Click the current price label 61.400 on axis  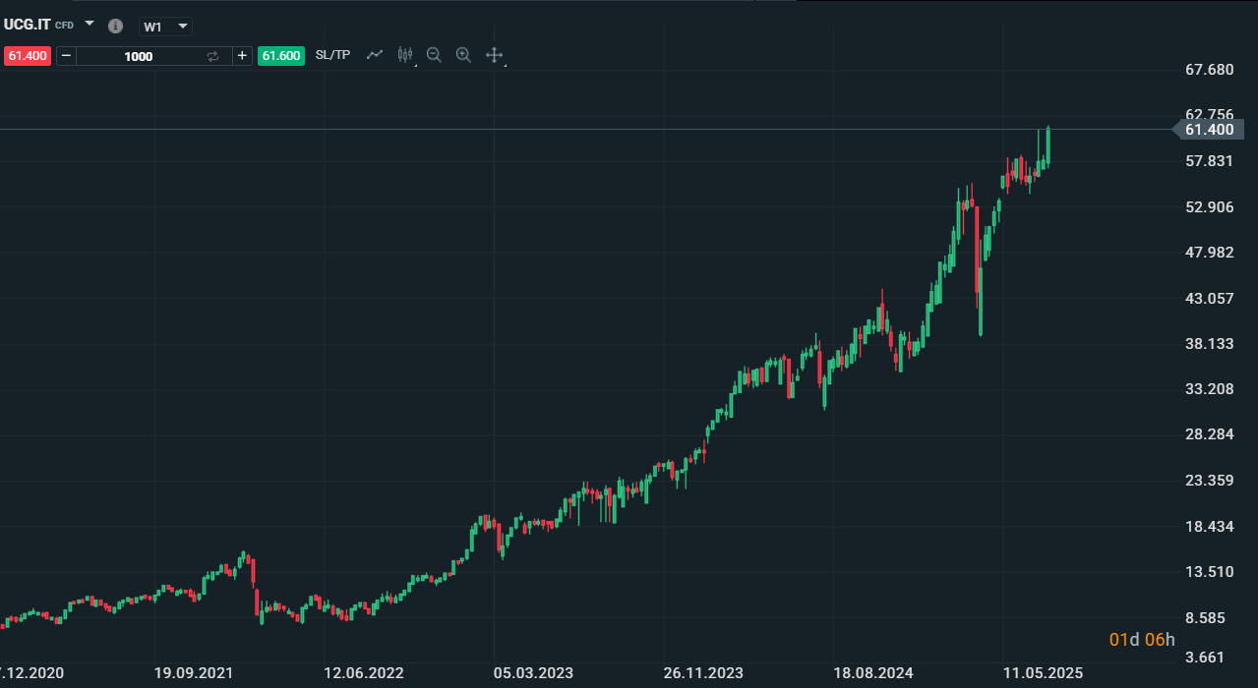1209,130
